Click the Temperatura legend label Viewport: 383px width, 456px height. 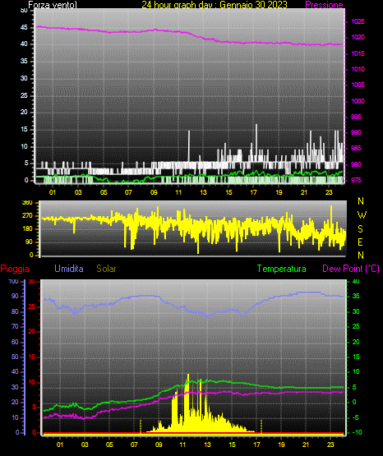pos(282,269)
